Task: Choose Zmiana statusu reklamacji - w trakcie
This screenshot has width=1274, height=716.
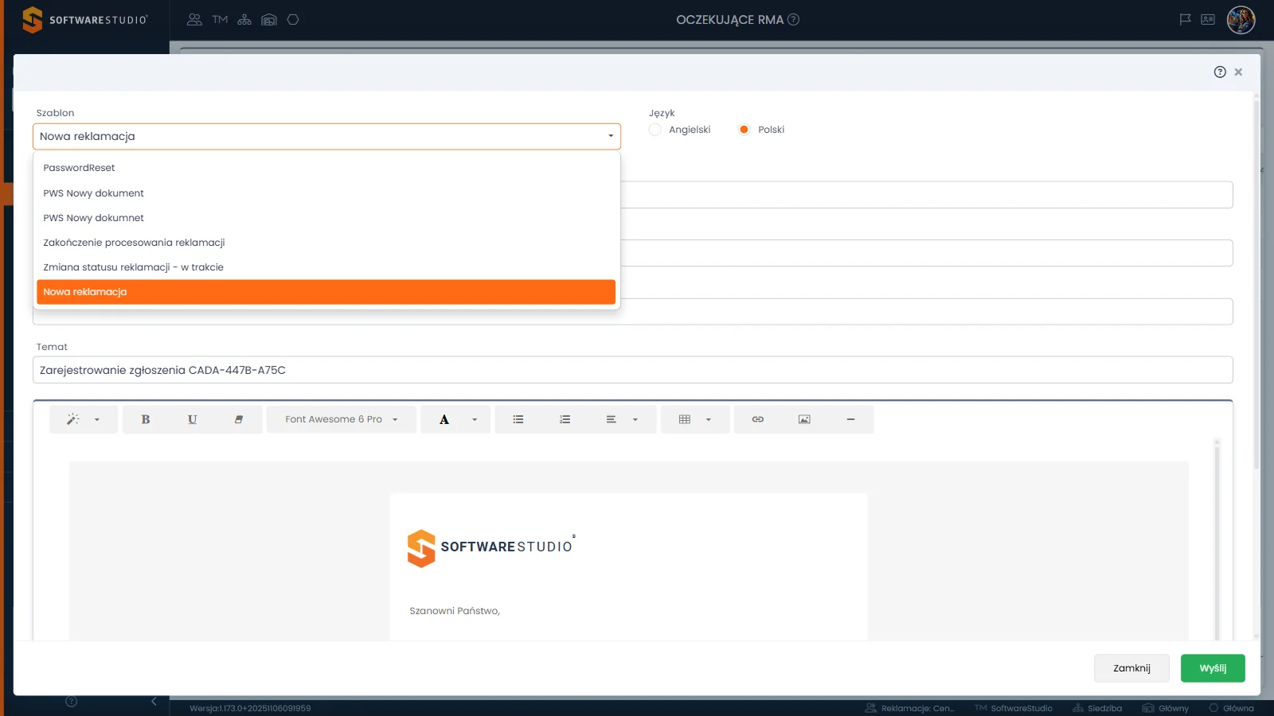Action: [326, 267]
